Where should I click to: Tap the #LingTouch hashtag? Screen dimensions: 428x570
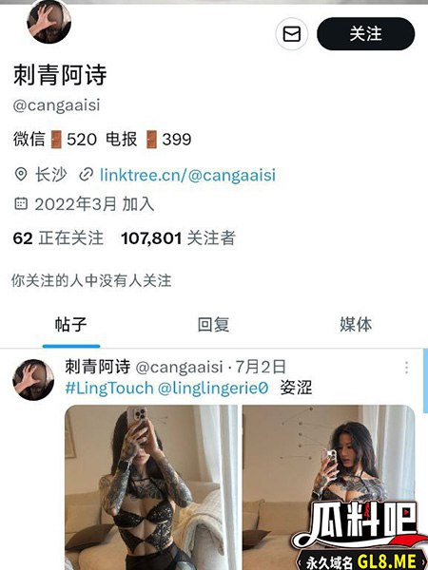pyautogui.click(x=109, y=389)
